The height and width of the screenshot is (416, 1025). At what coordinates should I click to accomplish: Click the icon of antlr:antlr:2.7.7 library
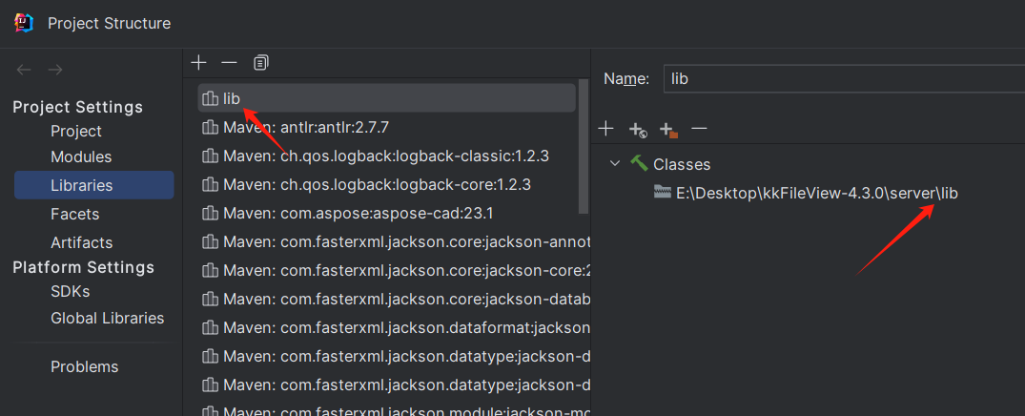click(210, 127)
